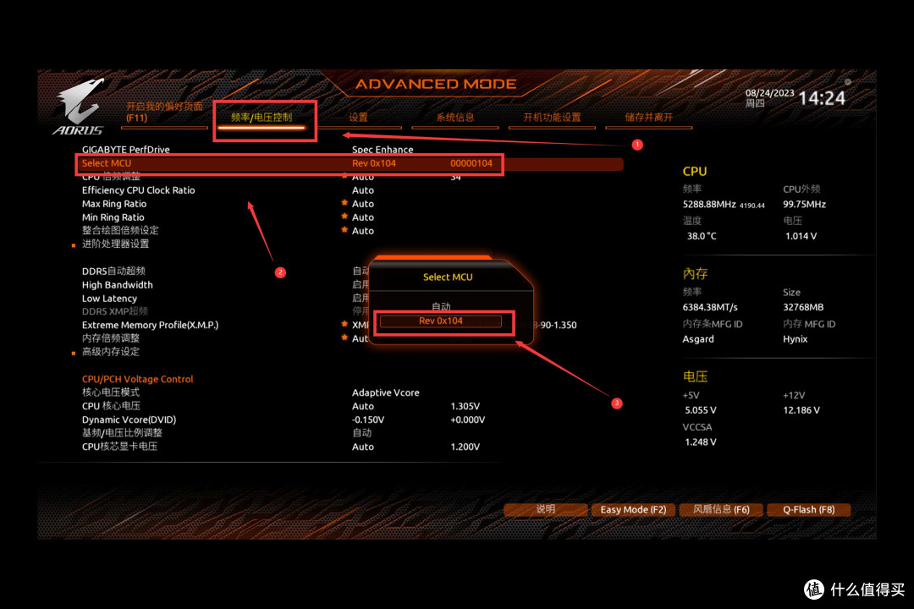Click High Bandwidth setting

[x=117, y=285]
